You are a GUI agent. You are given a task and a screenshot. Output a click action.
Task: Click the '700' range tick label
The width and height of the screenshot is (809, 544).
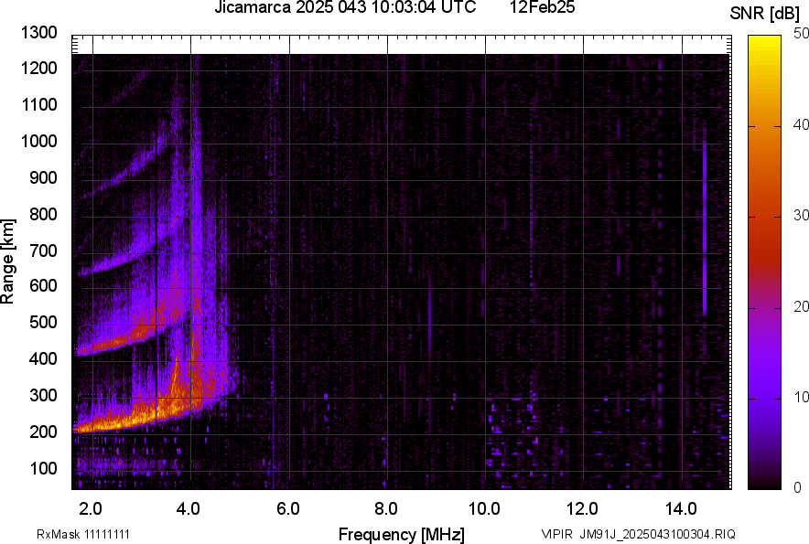pos(45,251)
